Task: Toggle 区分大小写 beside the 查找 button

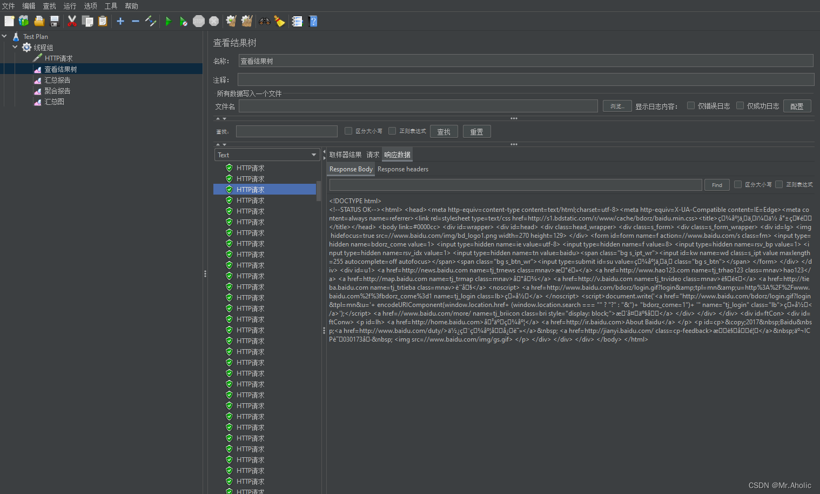Action: pos(348,131)
